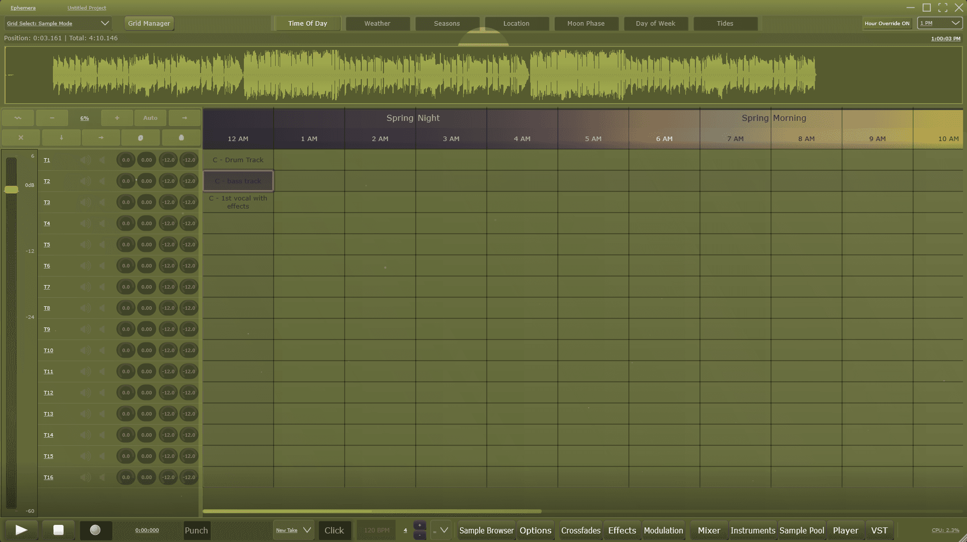This screenshot has width=967, height=542.
Task: Open the 1 PM hour override dropdown
Action: [940, 23]
